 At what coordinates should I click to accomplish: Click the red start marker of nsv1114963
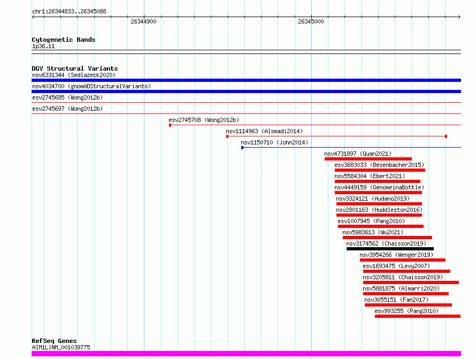point(227,136)
